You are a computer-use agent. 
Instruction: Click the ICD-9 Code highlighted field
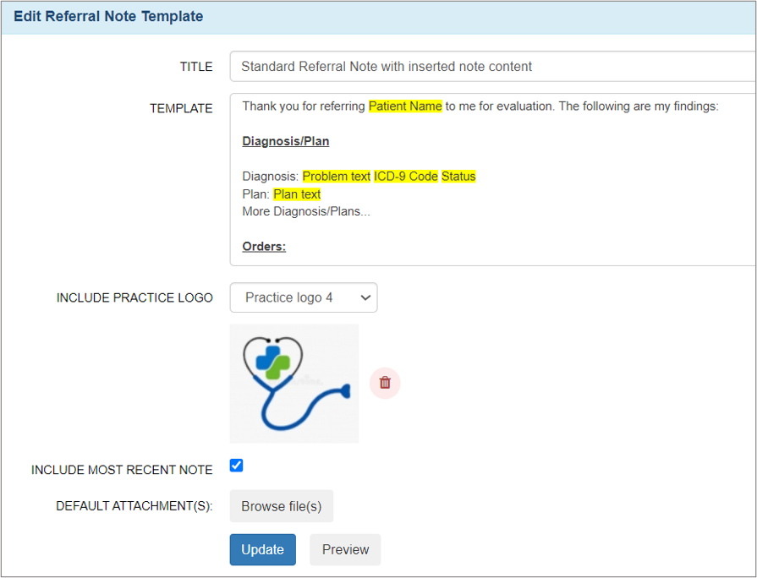(406, 176)
